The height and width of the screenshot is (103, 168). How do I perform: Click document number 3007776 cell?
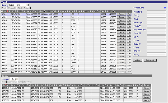click(x=79, y=100)
